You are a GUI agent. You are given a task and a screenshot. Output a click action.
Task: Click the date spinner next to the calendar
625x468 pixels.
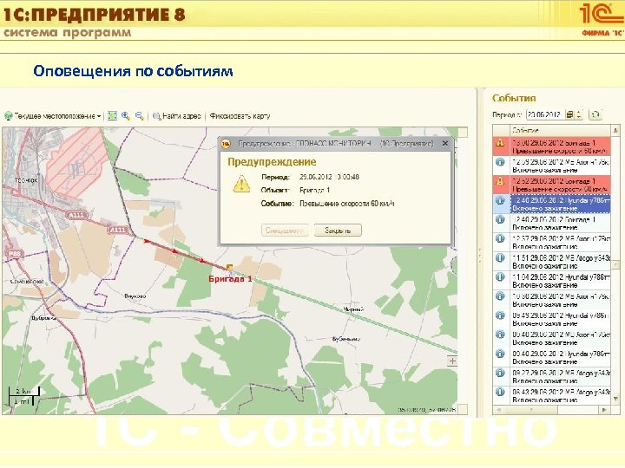coord(579,114)
